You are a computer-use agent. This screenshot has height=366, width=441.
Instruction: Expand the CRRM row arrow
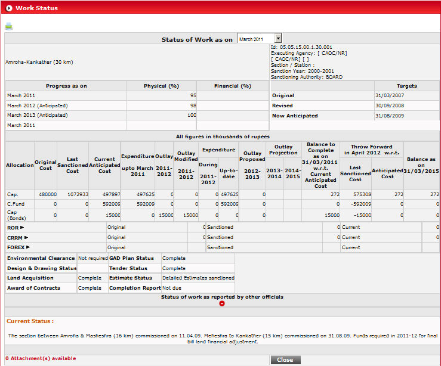[26, 237]
